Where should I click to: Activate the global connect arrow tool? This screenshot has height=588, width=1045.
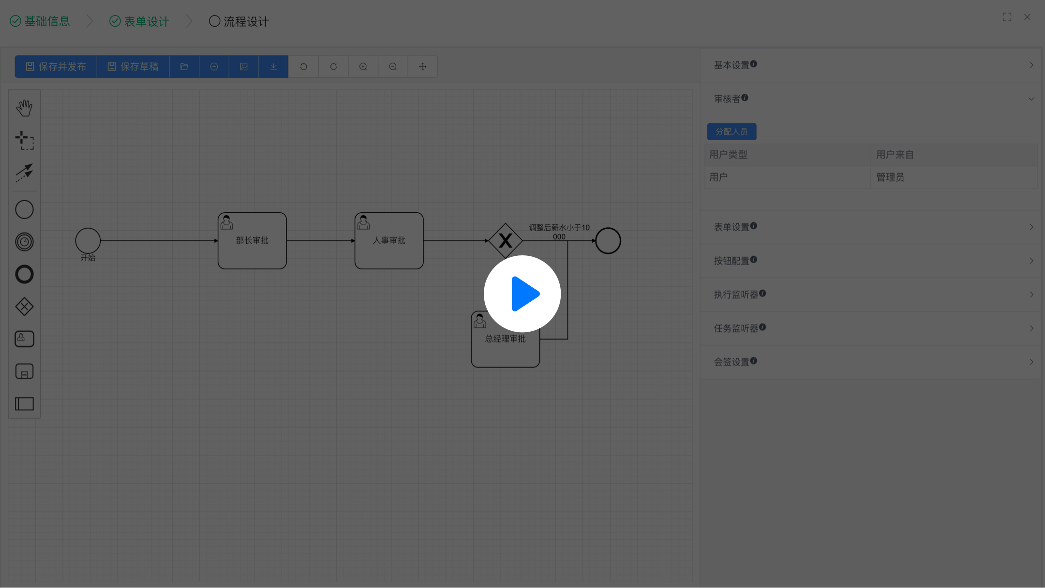(x=24, y=173)
